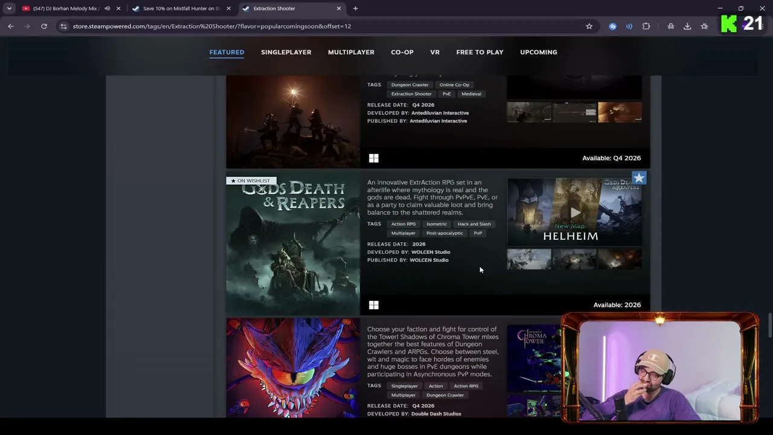Open developer link Double Dash Studios

click(436, 414)
